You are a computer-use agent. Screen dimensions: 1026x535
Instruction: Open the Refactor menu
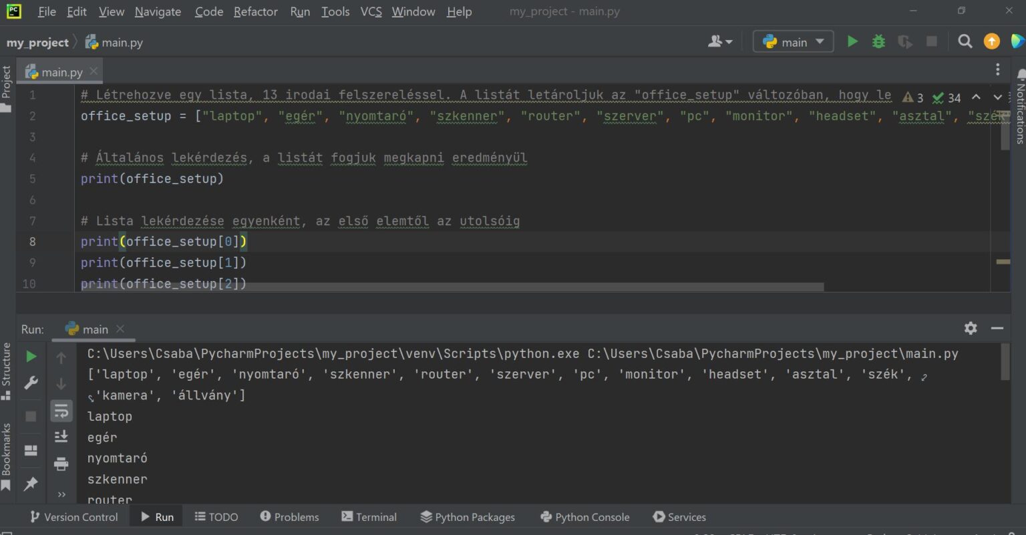tap(255, 11)
